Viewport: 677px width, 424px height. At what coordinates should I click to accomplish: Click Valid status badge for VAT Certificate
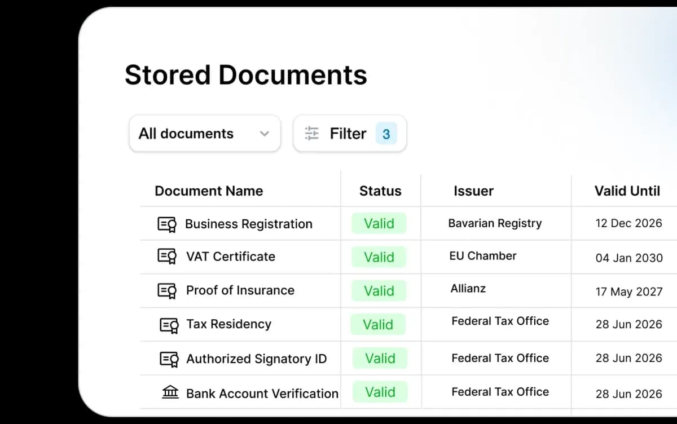pos(379,257)
